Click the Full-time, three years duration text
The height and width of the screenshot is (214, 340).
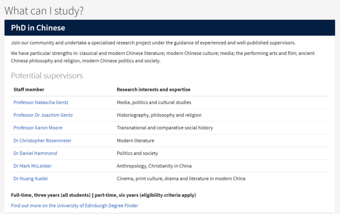51,195
